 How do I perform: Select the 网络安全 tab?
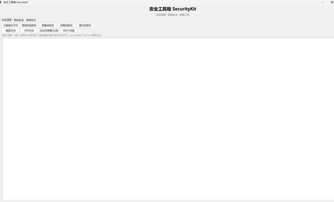tap(31, 20)
